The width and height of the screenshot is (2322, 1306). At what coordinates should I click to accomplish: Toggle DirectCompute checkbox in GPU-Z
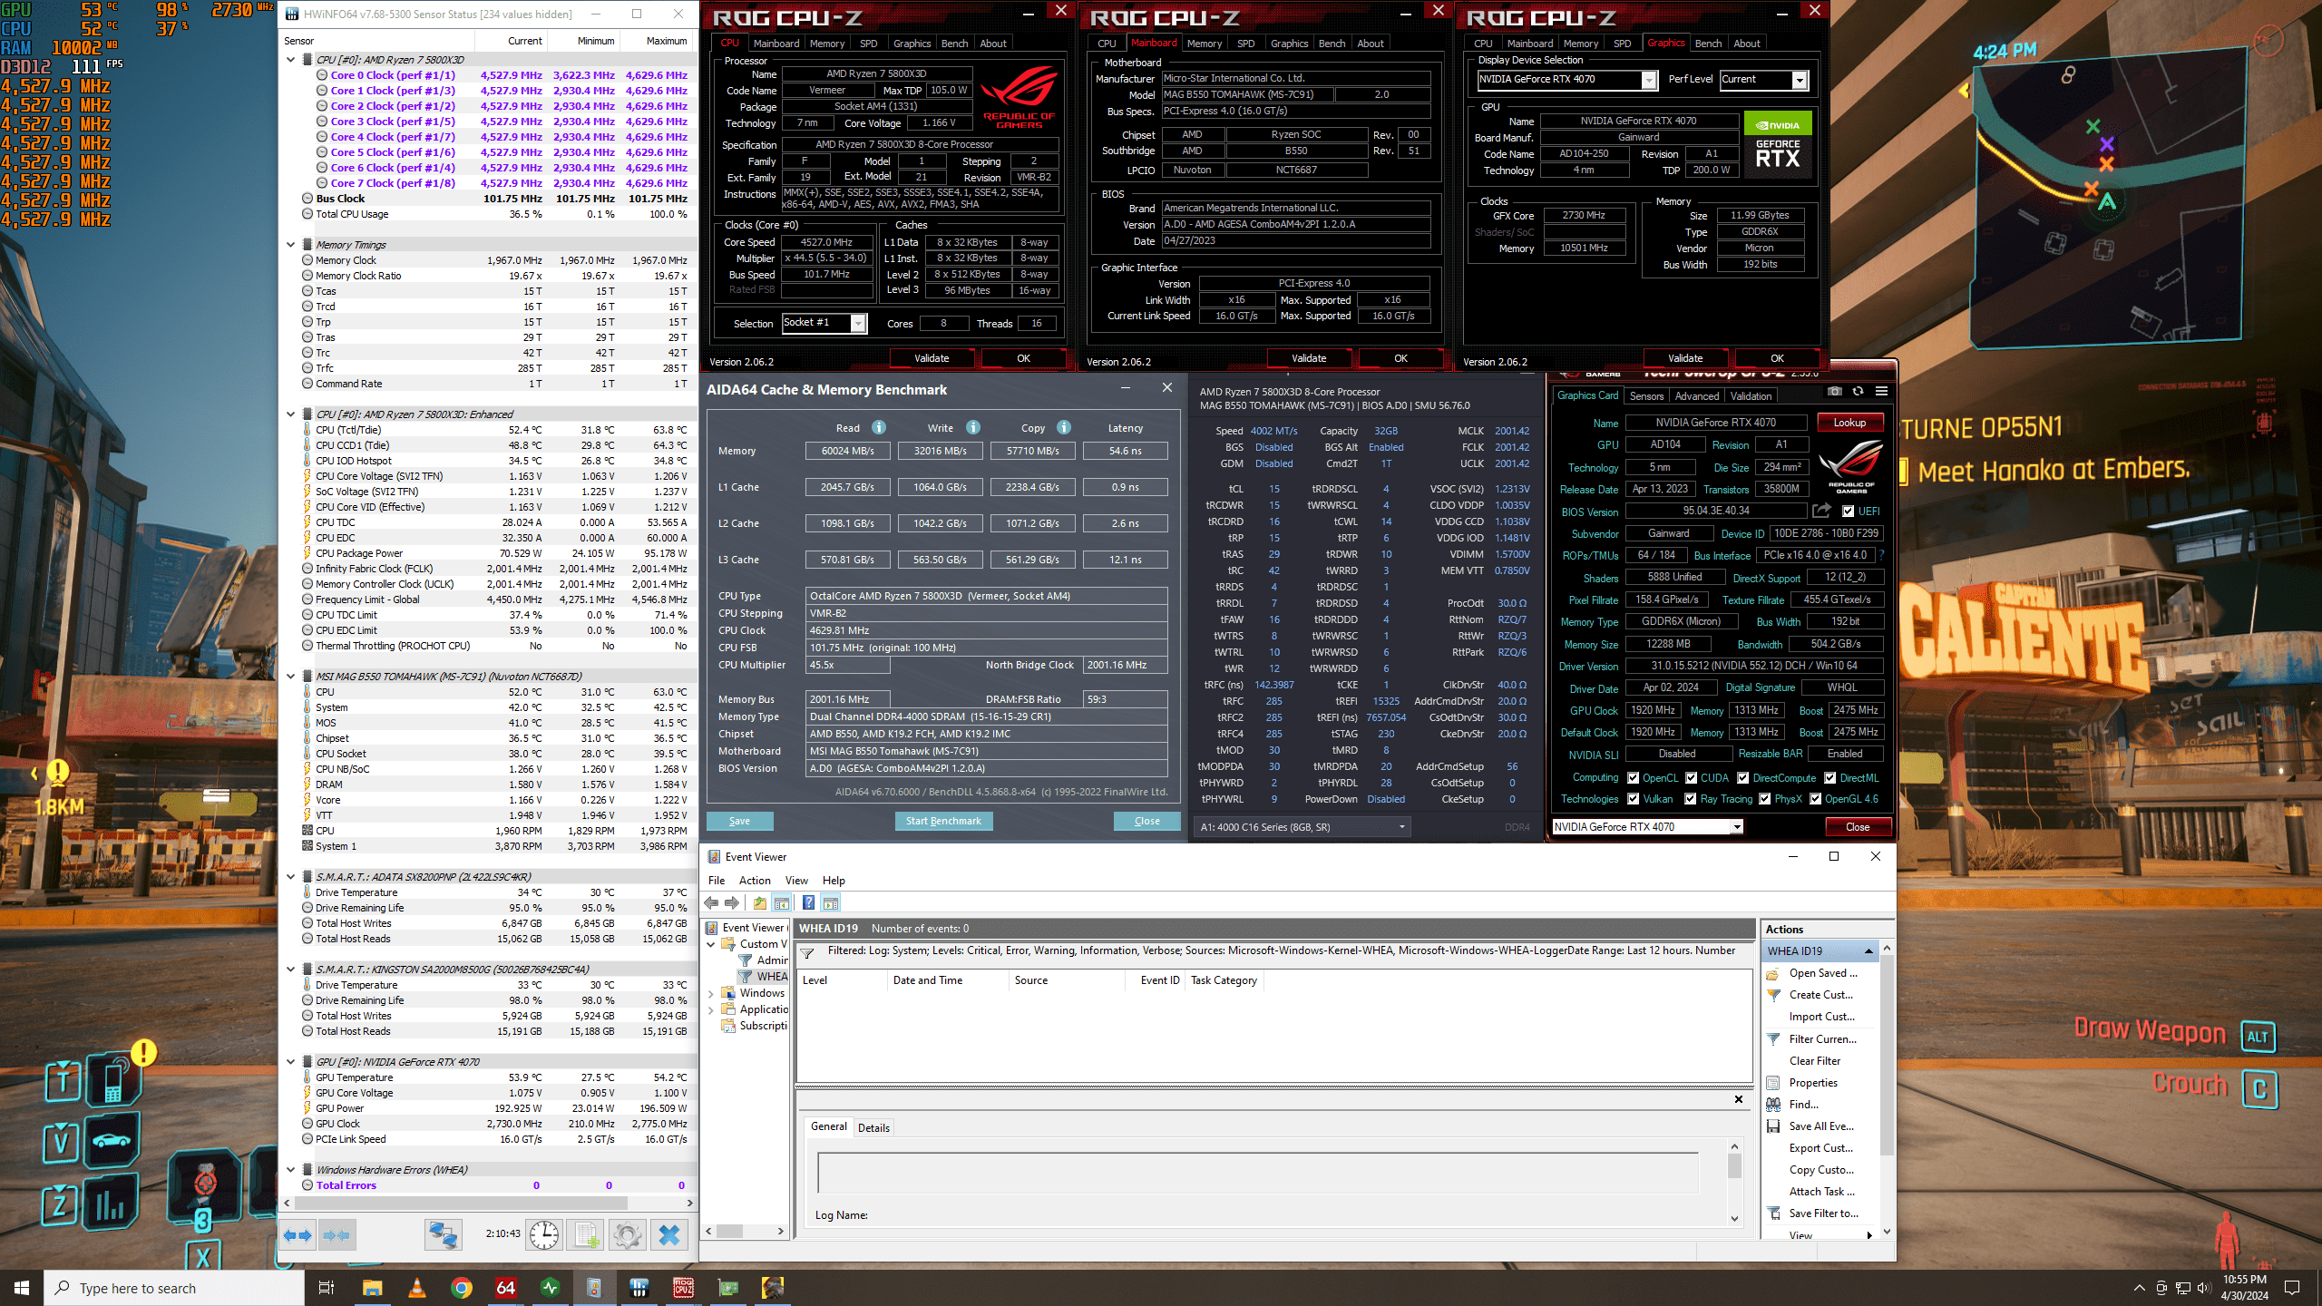point(1743,778)
